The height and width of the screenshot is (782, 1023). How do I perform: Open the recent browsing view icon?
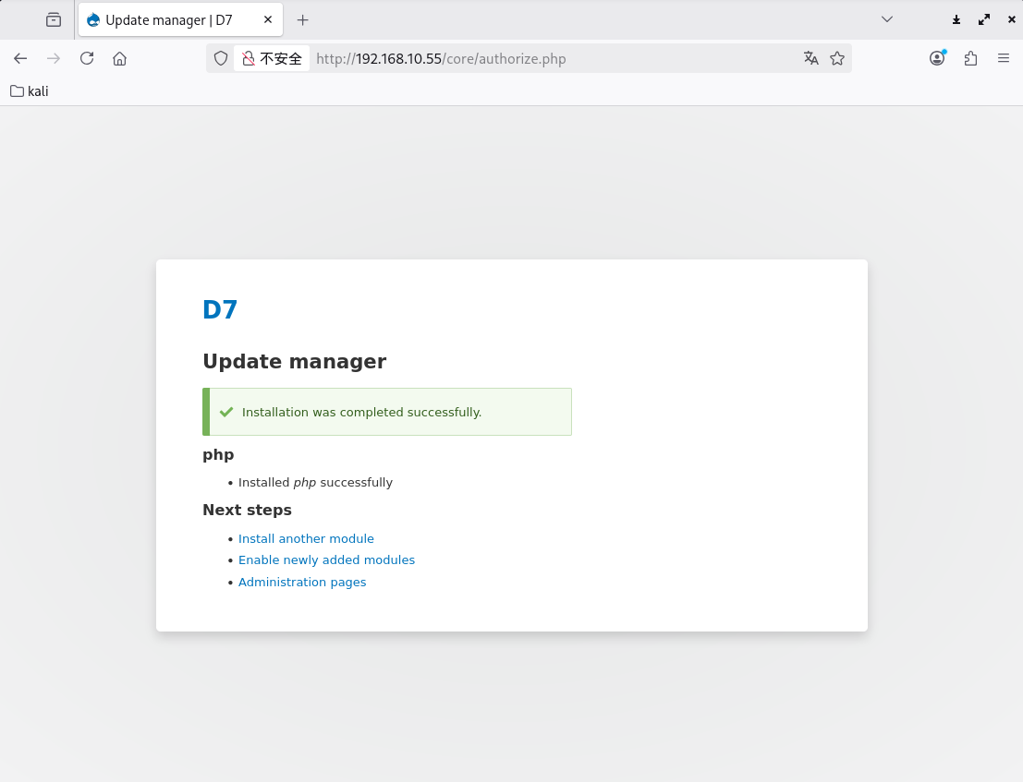pyautogui.click(x=54, y=19)
